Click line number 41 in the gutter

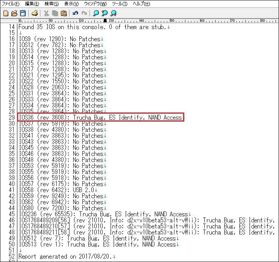pyautogui.click(x=12, y=190)
